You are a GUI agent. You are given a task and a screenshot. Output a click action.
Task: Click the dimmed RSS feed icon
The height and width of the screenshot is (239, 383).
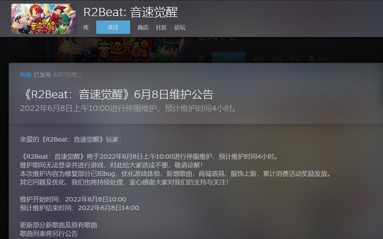(312, 59)
